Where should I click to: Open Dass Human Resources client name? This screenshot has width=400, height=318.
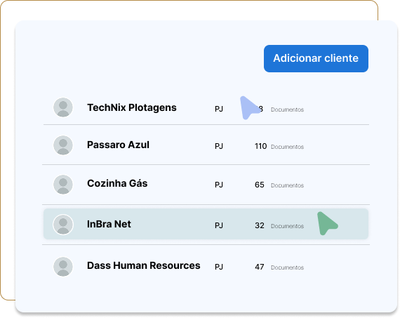coord(144,265)
